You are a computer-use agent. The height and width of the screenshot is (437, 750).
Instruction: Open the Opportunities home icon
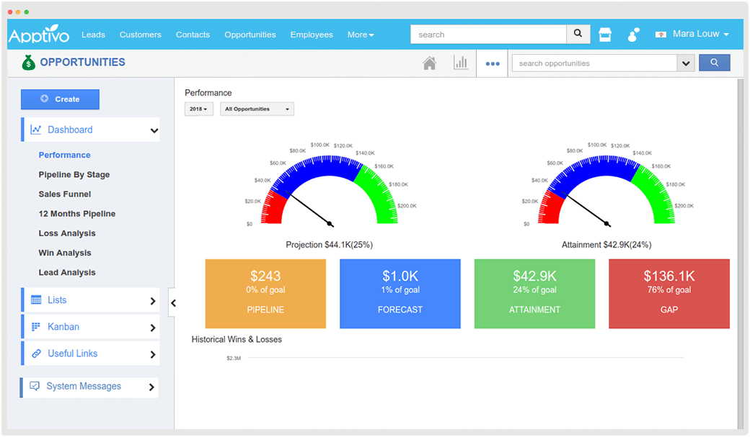tap(429, 63)
